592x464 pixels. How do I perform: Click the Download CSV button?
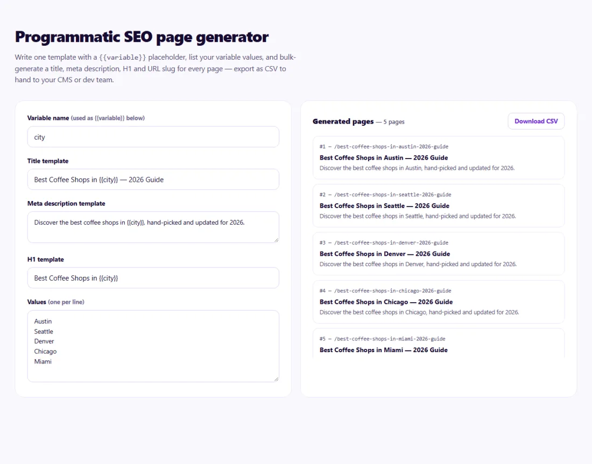click(535, 121)
